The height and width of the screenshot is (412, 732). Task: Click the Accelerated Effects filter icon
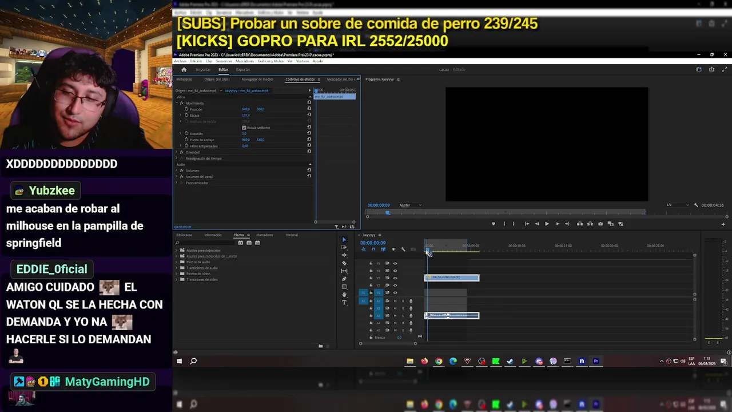pos(241,243)
